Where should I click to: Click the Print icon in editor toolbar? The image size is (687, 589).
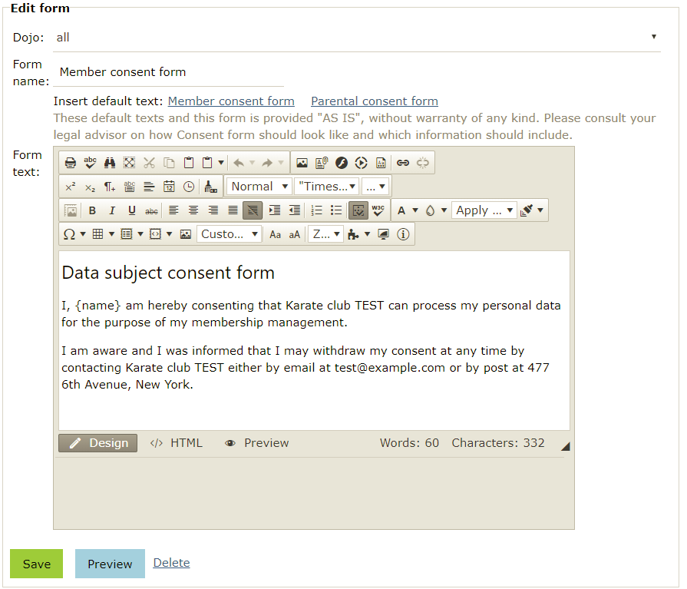coord(70,163)
